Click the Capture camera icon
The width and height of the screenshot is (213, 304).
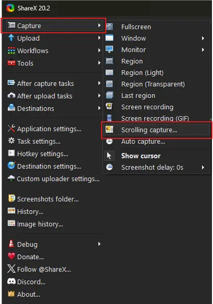click(x=11, y=25)
